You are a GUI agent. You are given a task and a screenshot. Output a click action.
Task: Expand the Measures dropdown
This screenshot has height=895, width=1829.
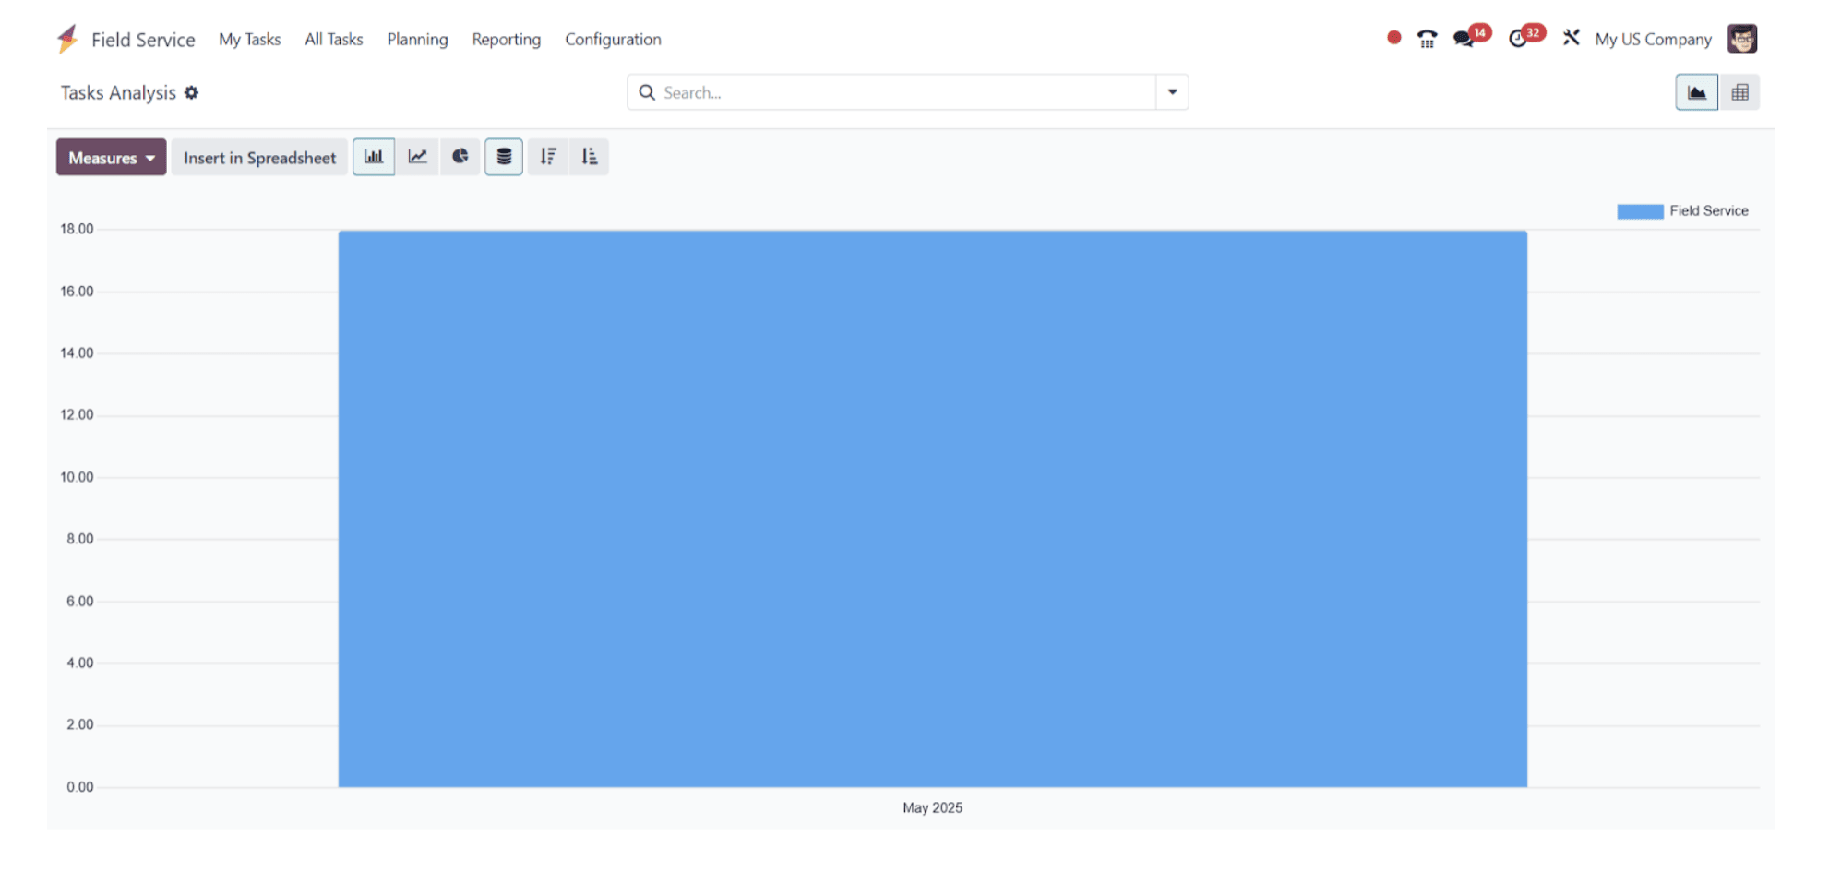[112, 158]
